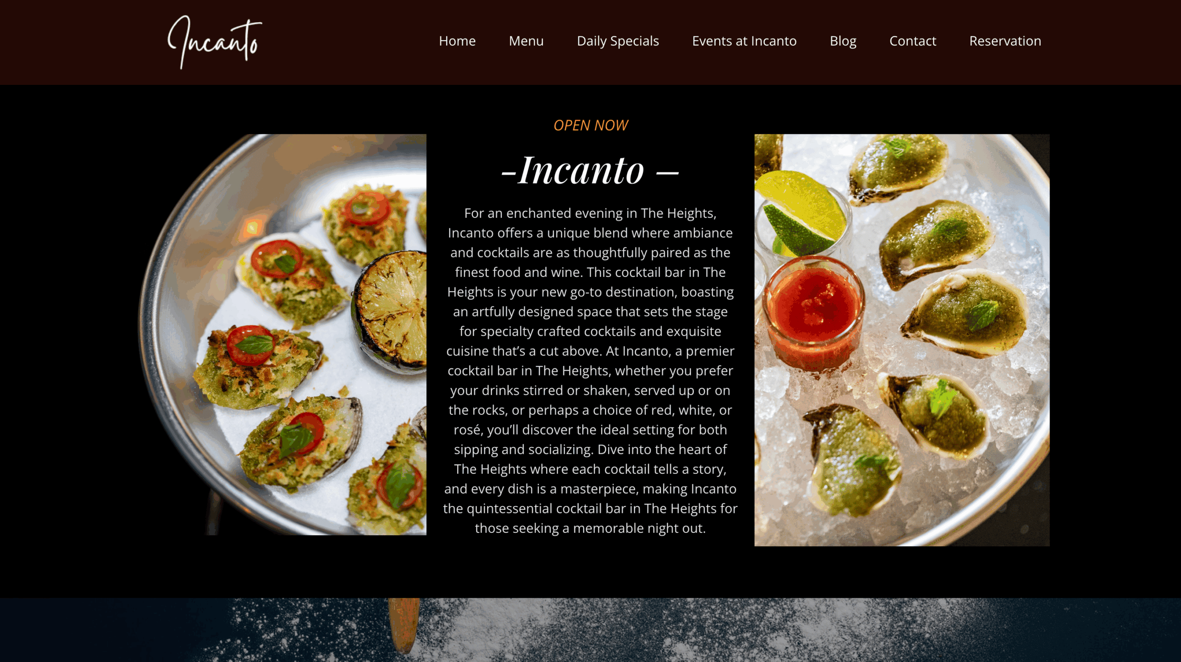Select Reservation in the navigation
The width and height of the screenshot is (1181, 662).
coord(1005,41)
